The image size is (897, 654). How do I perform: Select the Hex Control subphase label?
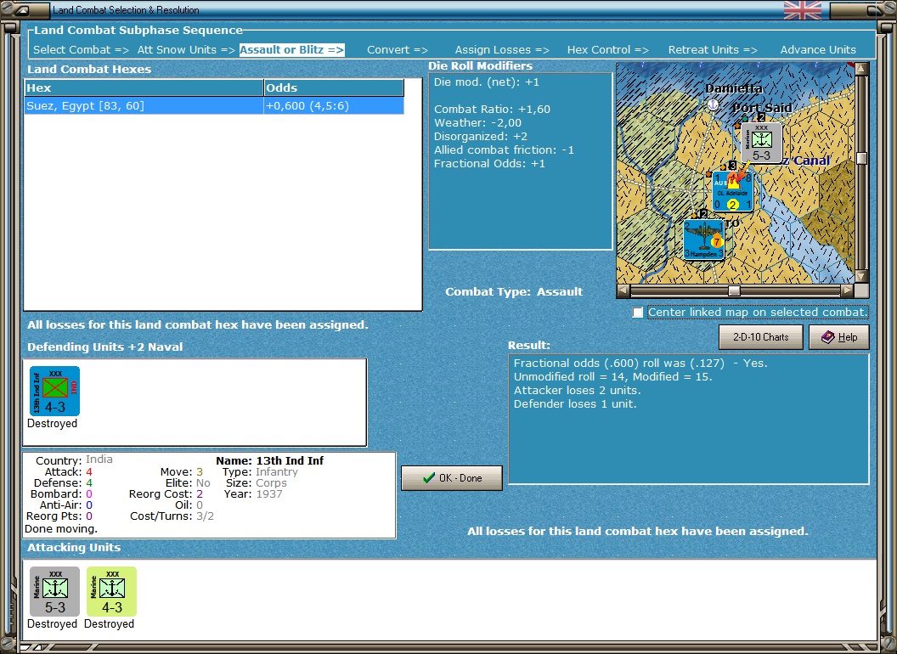coord(607,50)
